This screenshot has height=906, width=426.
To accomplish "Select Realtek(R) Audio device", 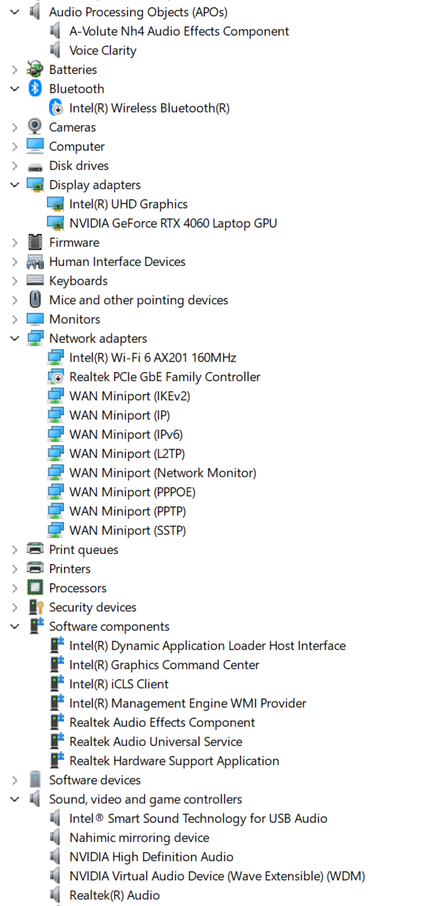I will [115, 895].
